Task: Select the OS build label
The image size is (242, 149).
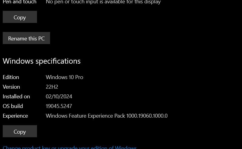Action: pos(13,106)
